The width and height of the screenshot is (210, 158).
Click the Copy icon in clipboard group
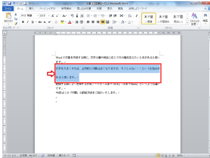click(x=16, y=19)
